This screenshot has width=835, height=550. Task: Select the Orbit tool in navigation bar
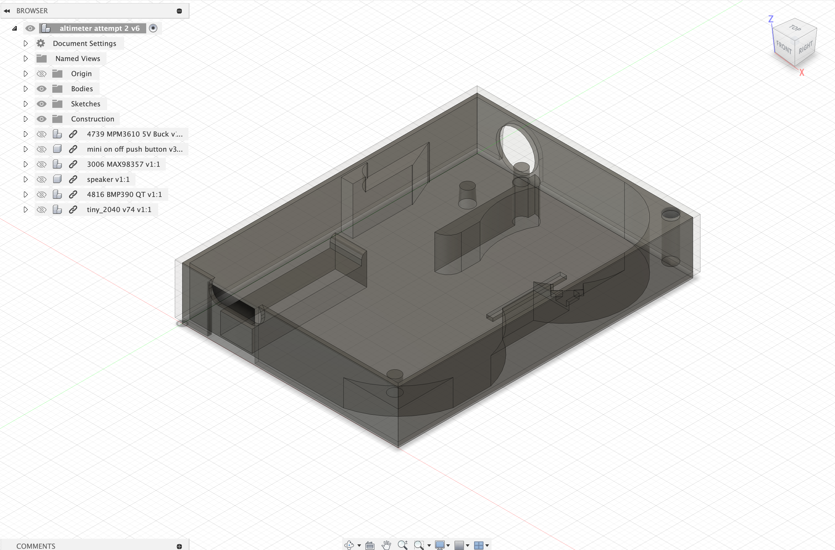coord(349,545)
